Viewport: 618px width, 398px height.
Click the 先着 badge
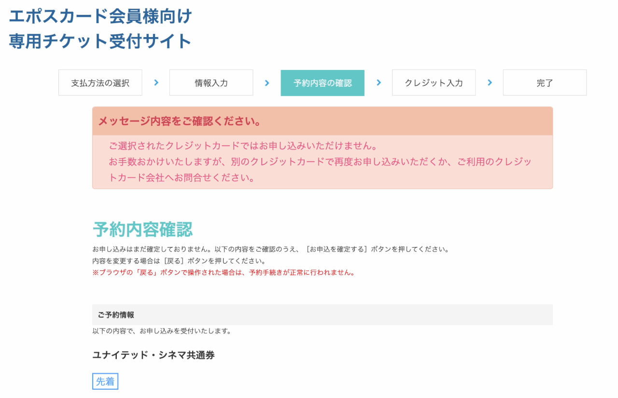pyautogui.click(x=105, y=382)
